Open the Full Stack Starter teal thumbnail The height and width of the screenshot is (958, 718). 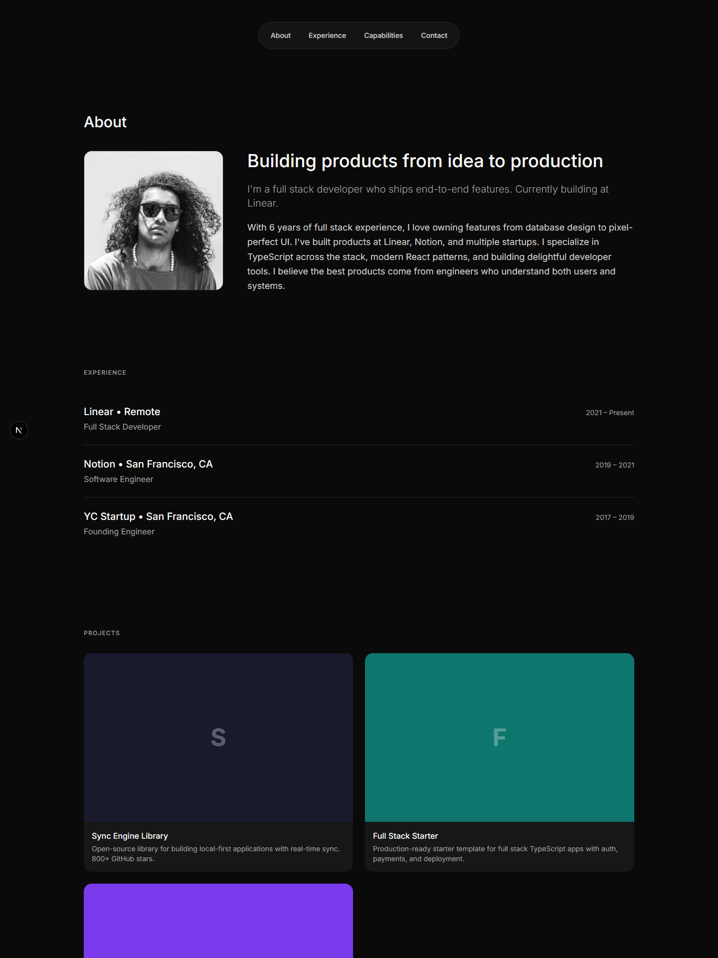coord(500,737)
